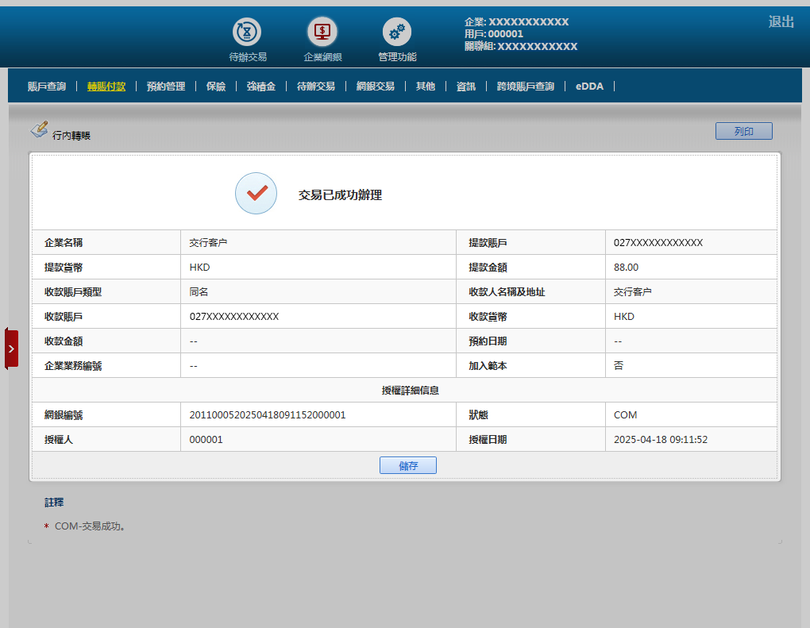Open the 網銀交易 menu
810x628 pixels.
376,87
